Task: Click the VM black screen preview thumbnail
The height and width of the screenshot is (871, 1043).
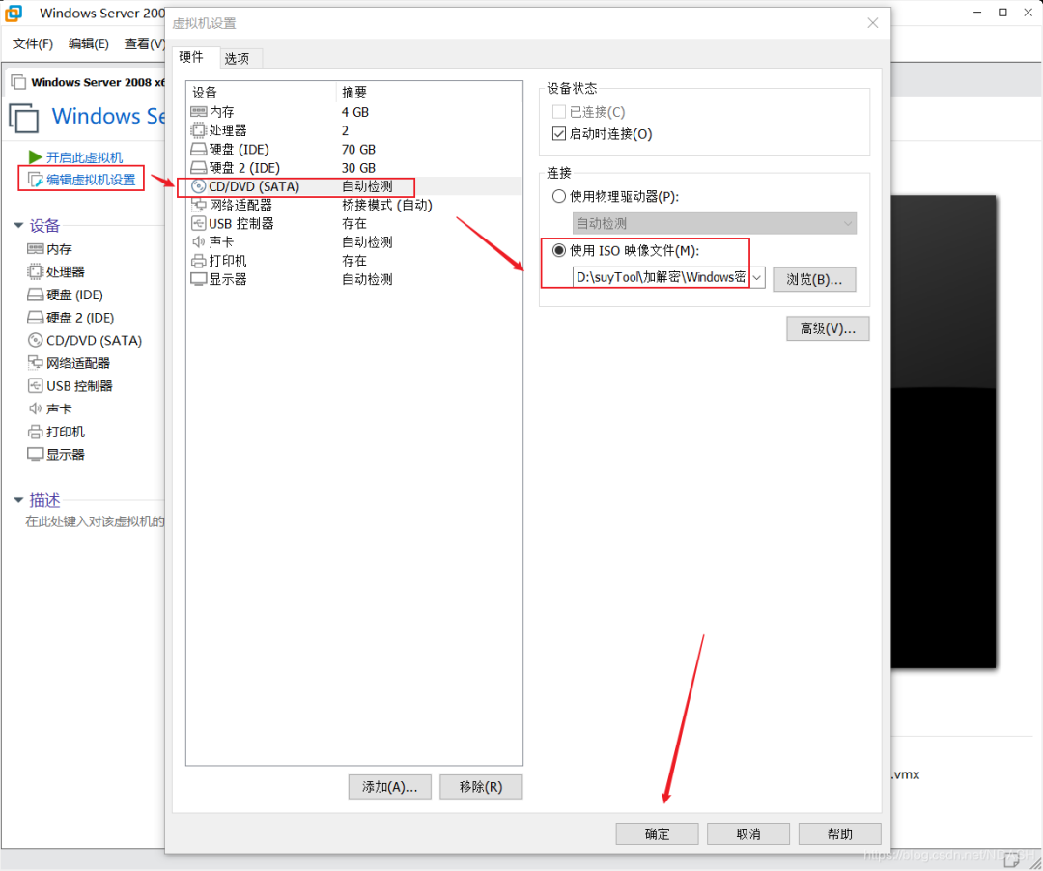Action: click(944, 432)
